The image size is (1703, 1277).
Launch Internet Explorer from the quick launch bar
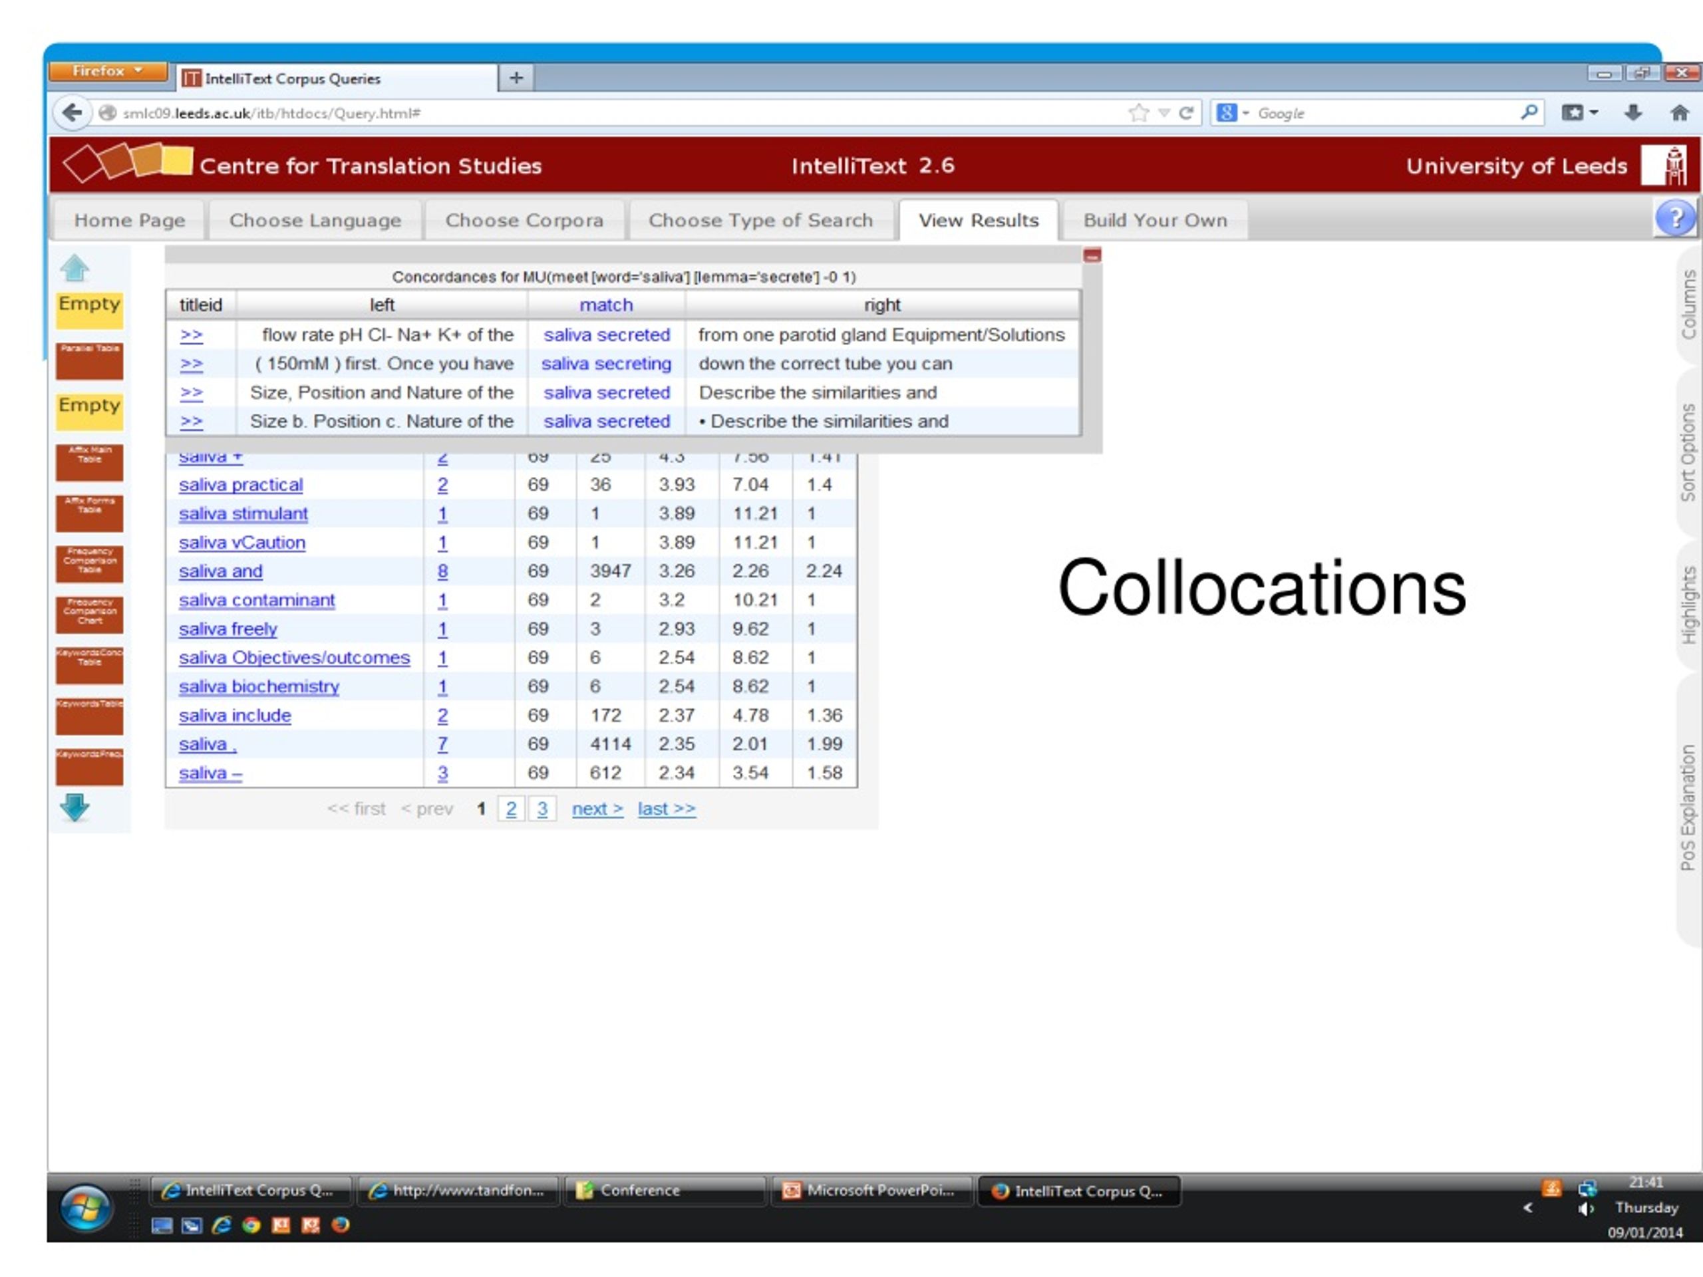(x=222, y=1224)
